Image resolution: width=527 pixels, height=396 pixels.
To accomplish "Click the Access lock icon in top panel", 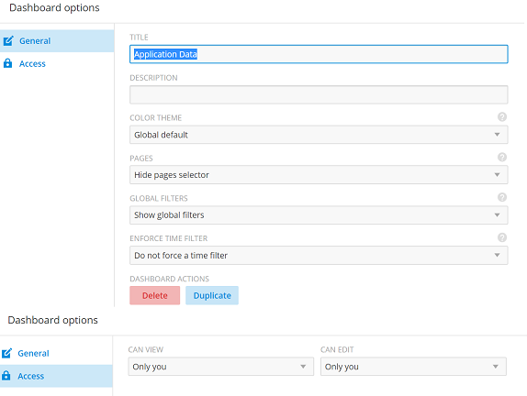I will [7, 63].
